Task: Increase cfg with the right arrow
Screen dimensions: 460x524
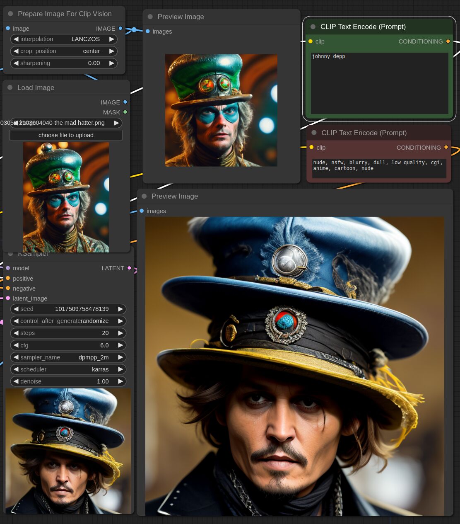Action: (x=120, y=345)
